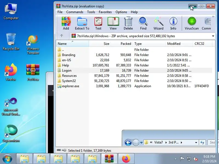Switch to Firefox on the taskbar
This screenshot has height=164, width=219.
pos(126,159)
